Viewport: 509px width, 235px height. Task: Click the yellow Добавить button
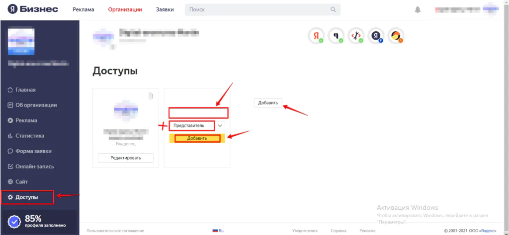pos(197,138)
